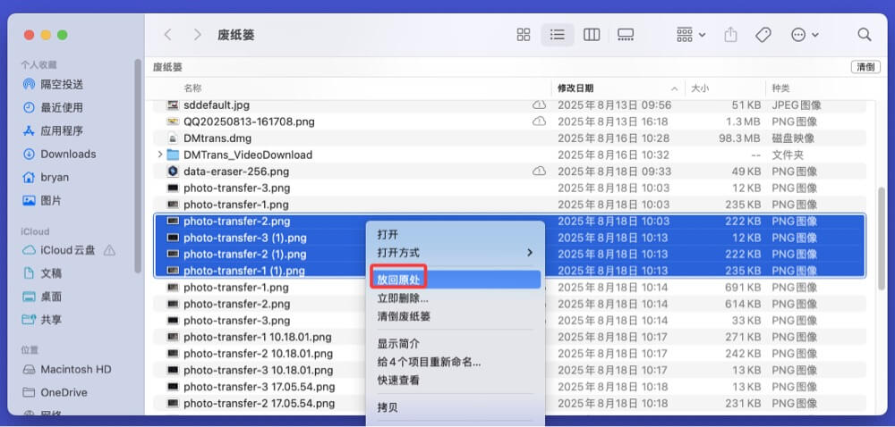Image resolution: width=895 pixels, height=427 pixels.
Task: Select photo-transfer-3 10.18.01.png file
Action: (x=258, y=370)
